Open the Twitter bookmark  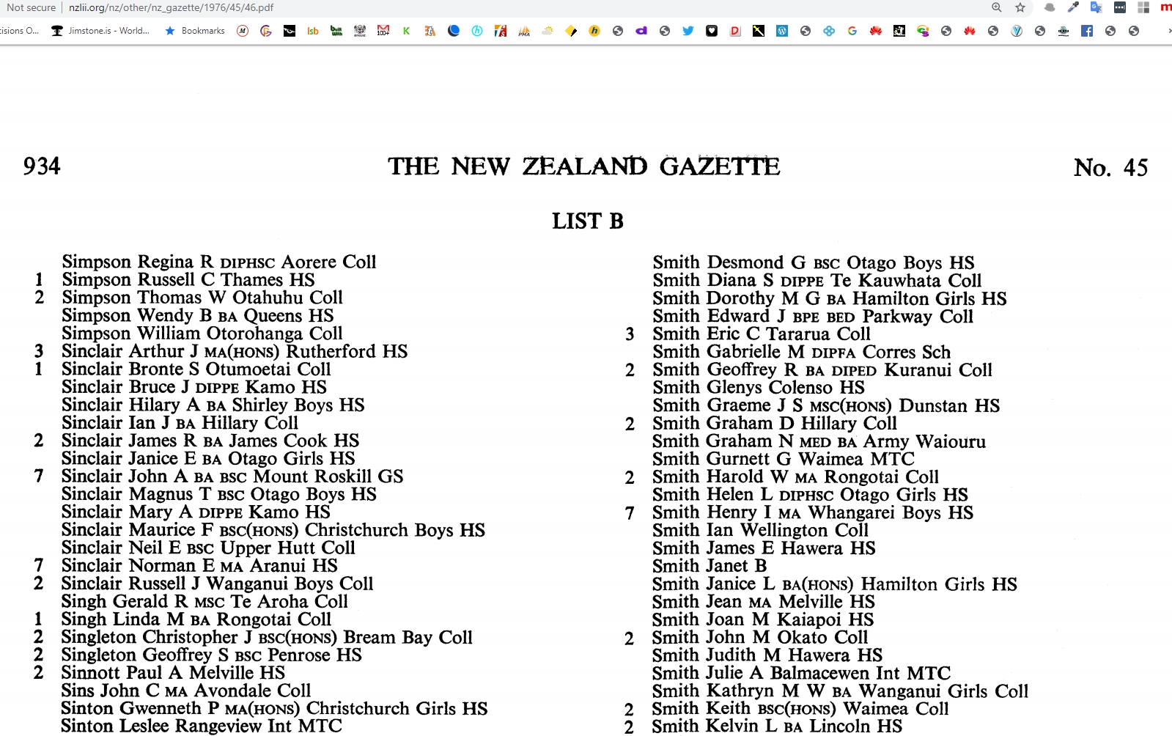(688, 31)
